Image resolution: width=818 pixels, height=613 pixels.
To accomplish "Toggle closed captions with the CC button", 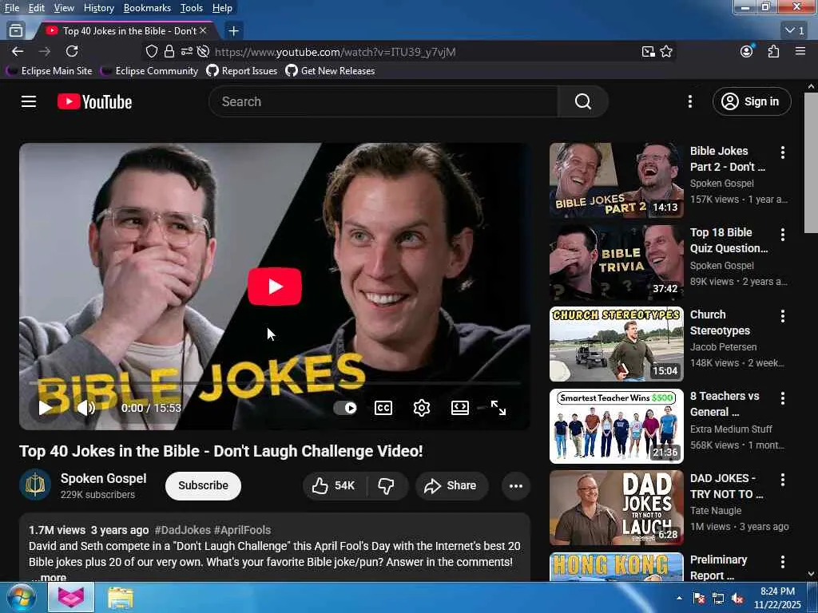I will click(383, 408).
